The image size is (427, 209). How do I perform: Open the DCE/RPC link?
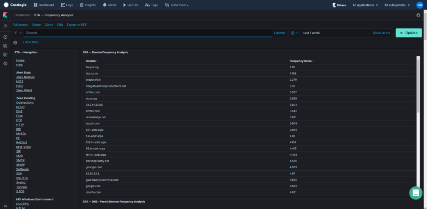[x=23, y=204]
